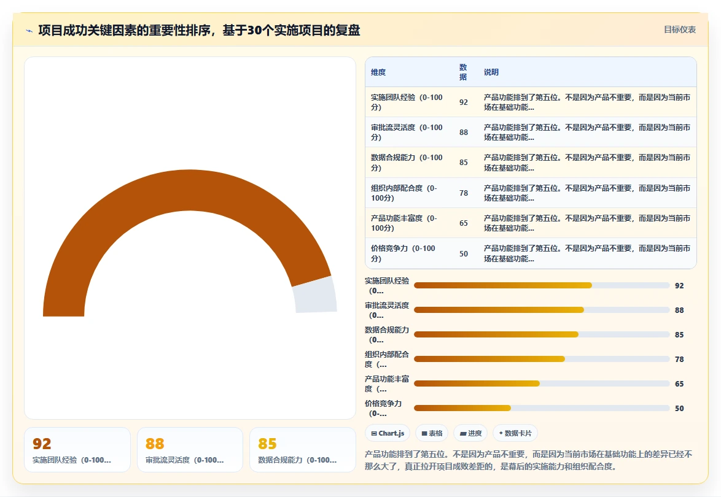This screenshot has height=497, width=721.
Task: Click value 85 in the table
Action: pos(464,163)
